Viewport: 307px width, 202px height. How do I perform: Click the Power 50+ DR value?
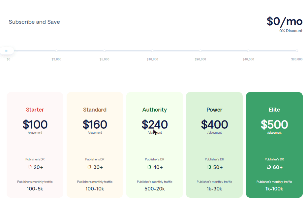click(218, 167)
